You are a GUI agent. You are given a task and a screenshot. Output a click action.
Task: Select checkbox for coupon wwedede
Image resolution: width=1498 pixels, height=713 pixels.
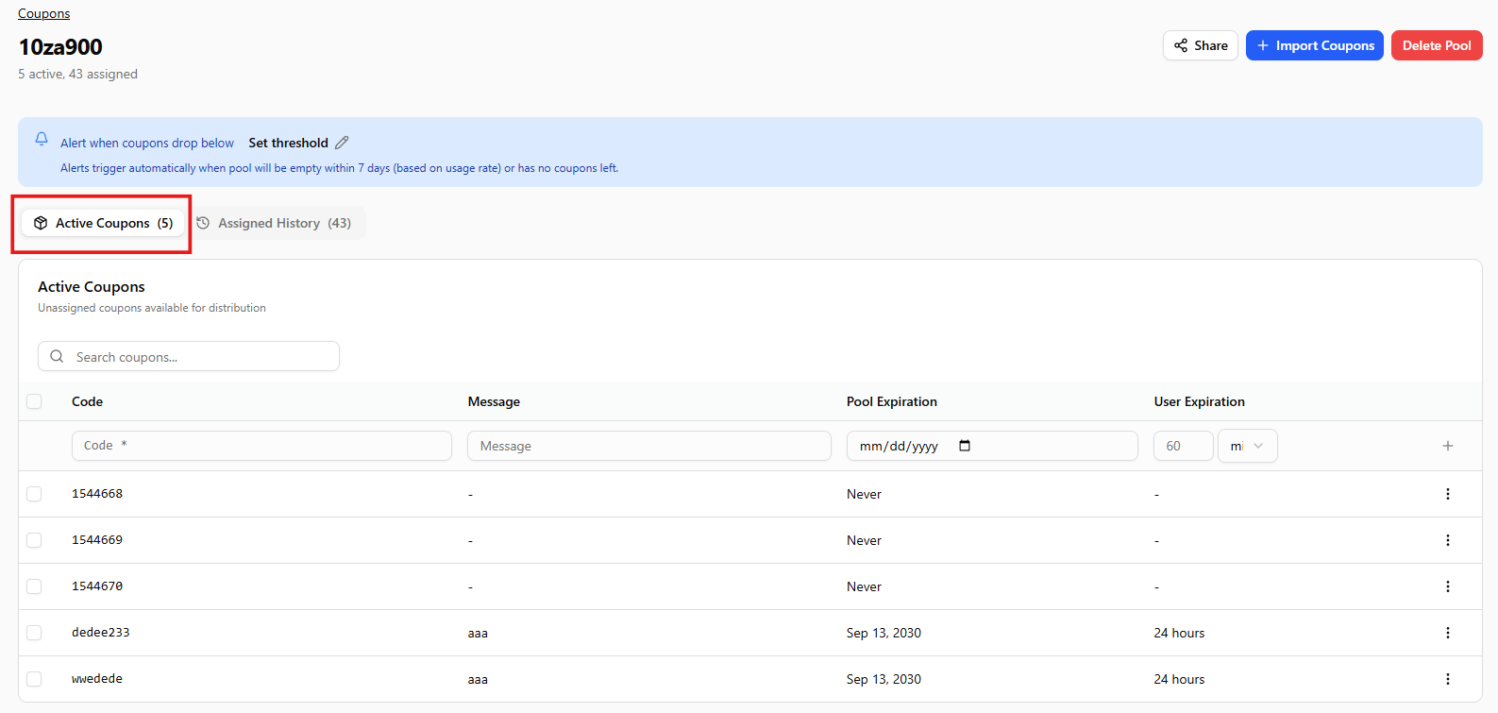point(34,679)
